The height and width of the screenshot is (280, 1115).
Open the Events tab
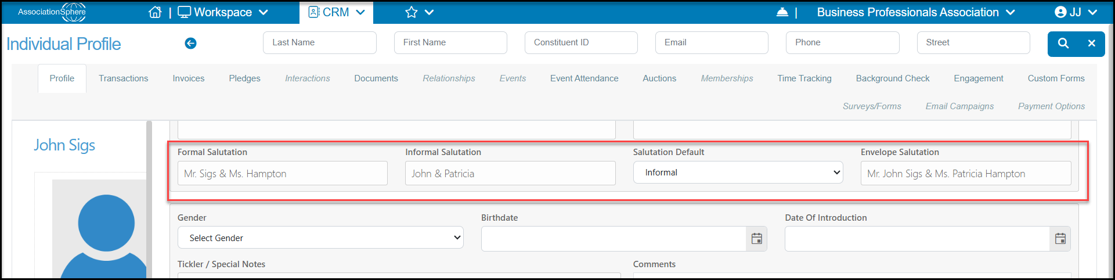pos(513,78)
